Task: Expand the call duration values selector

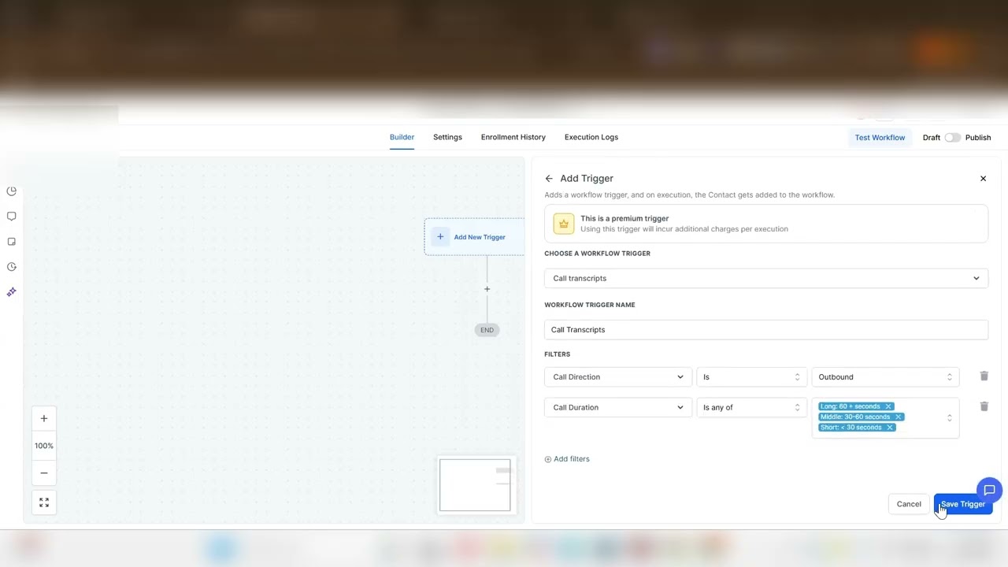Action: [x=949, y=417]
